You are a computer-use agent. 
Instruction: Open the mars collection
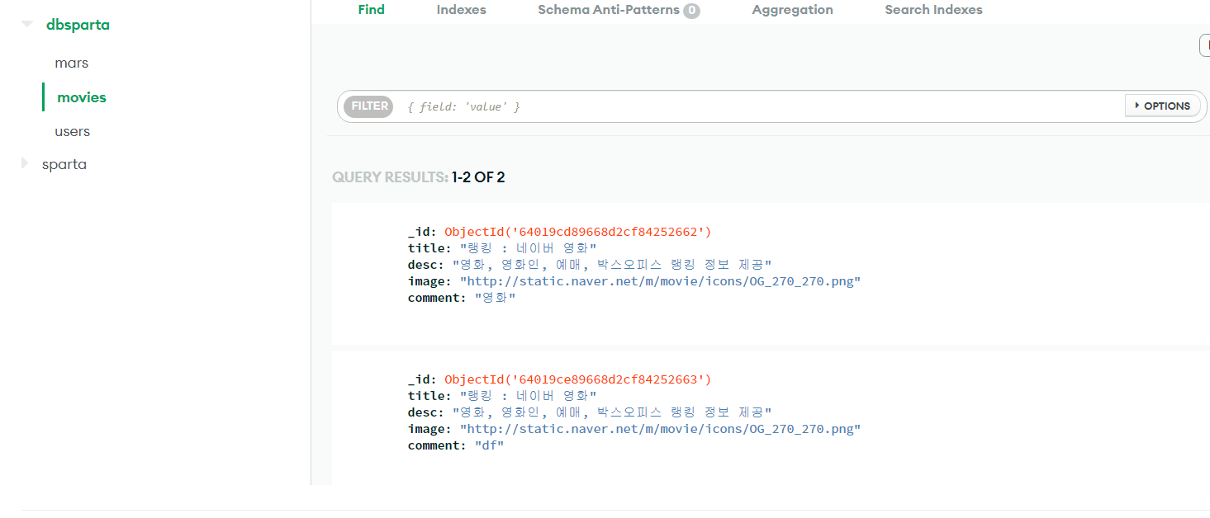click(72, 63)
